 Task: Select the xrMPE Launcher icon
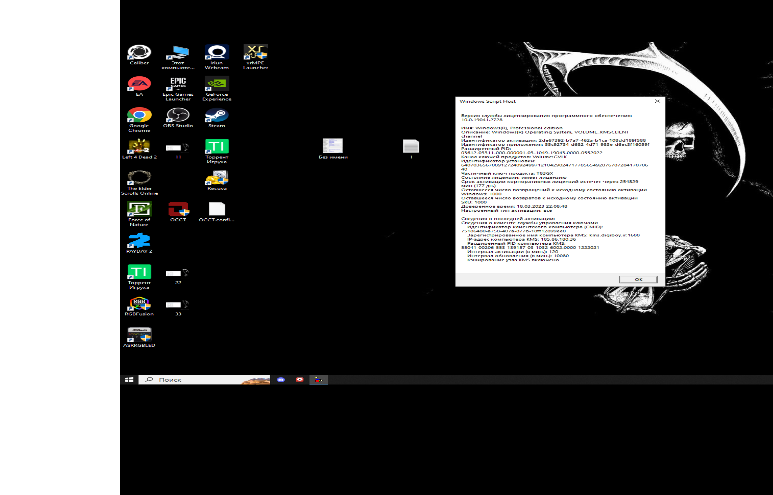256,57
